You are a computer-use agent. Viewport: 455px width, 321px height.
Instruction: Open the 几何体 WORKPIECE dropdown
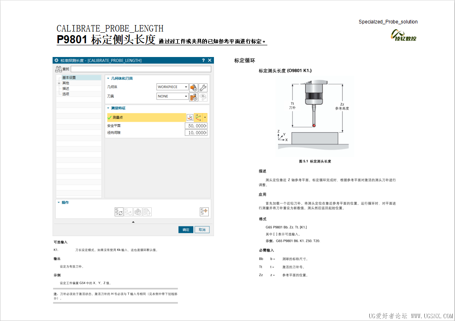(186, 87)
